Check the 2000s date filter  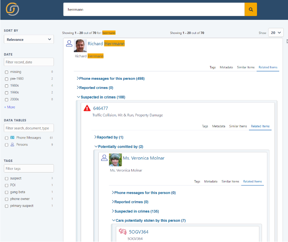[7, 100]
